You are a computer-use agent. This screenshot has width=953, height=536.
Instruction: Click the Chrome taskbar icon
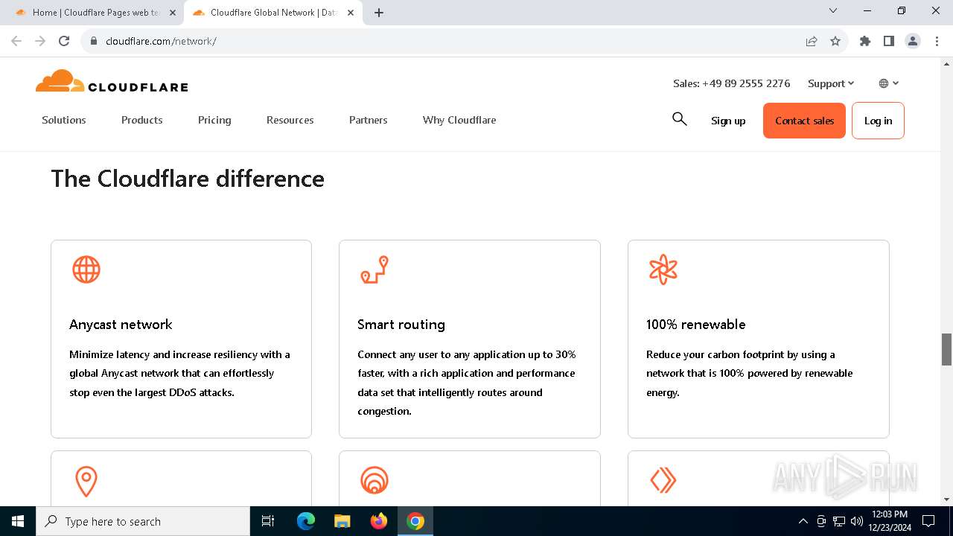coord(415,521)
